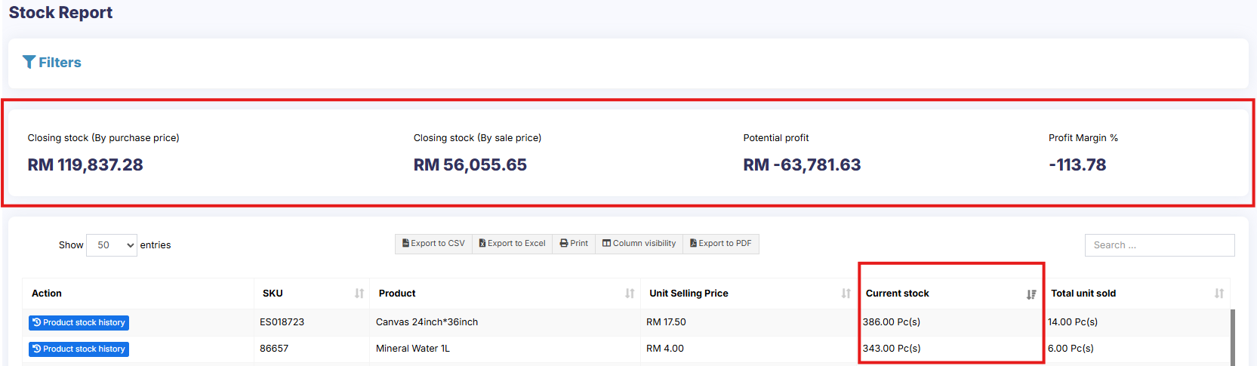The width and height of the screenshot is (1257, 366).
Task: Export table to CSV
Action: click(433, 244)
